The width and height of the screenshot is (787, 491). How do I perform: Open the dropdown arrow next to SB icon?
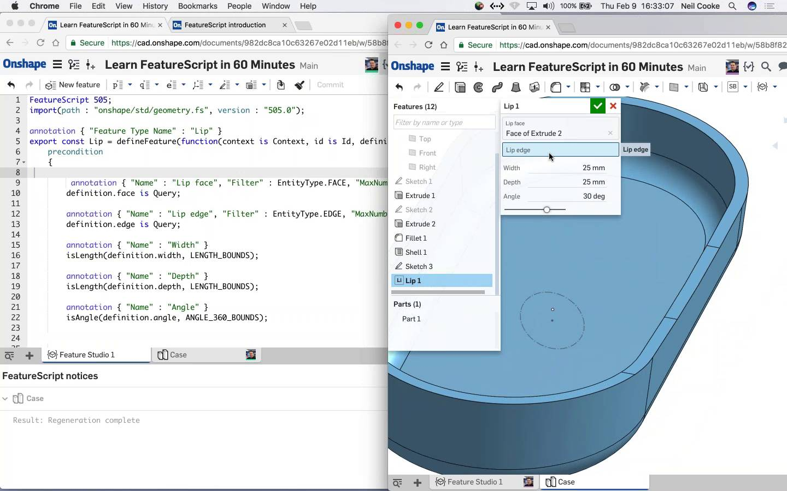[745, 87]
